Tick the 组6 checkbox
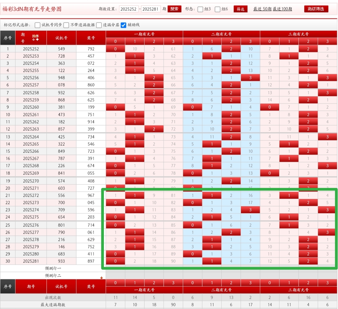This screenshot has height=309, width=338. coord(218,9)
